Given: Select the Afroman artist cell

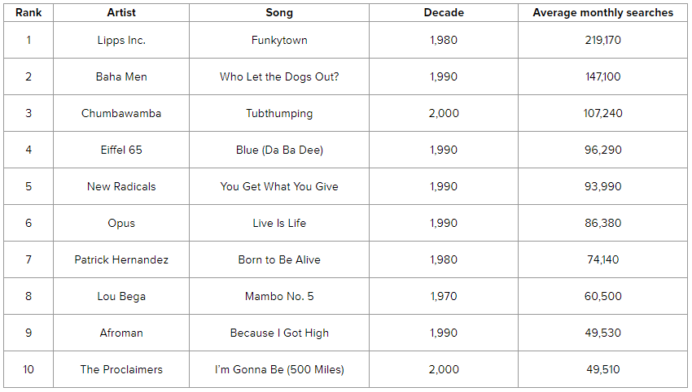Looking at the screenshot, I should (x=121, y=333).
